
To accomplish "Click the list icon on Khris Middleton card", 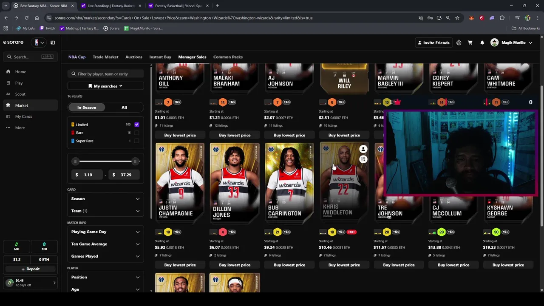I will [363, 159].
